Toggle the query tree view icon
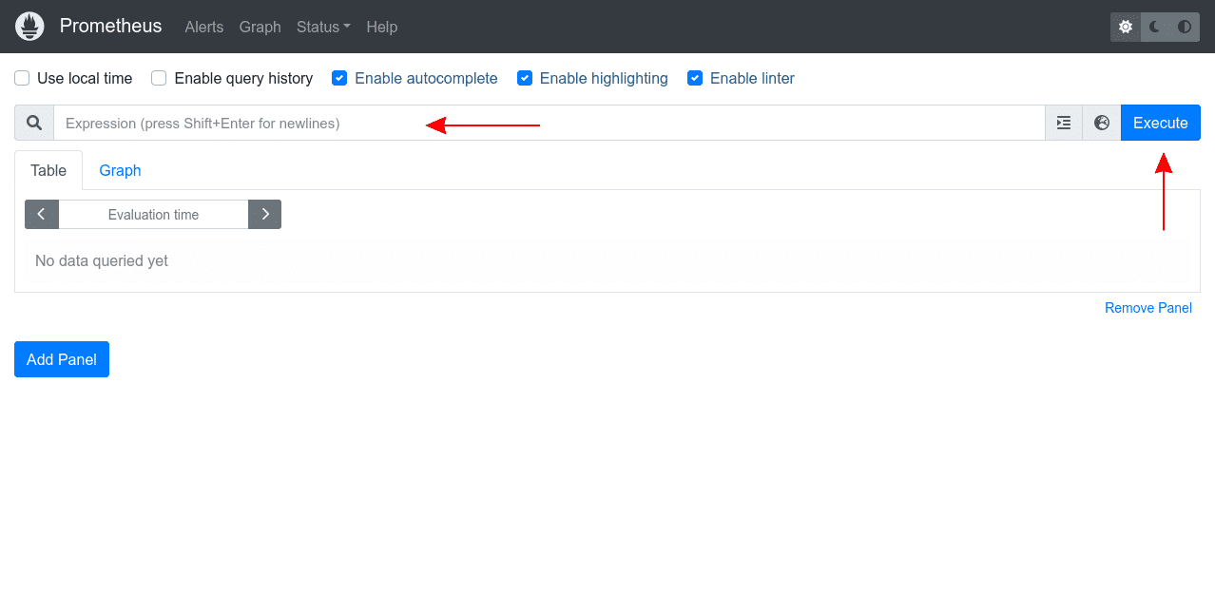1215x614 pixels. [1063, 123]
